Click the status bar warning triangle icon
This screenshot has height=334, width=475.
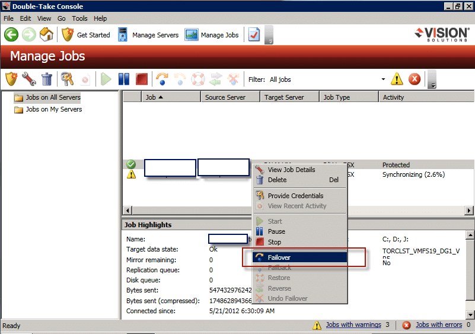click(x=317, y=325)
